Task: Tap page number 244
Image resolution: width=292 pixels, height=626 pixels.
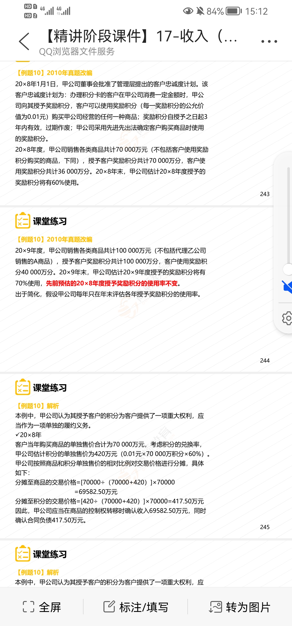Action: 265,360
